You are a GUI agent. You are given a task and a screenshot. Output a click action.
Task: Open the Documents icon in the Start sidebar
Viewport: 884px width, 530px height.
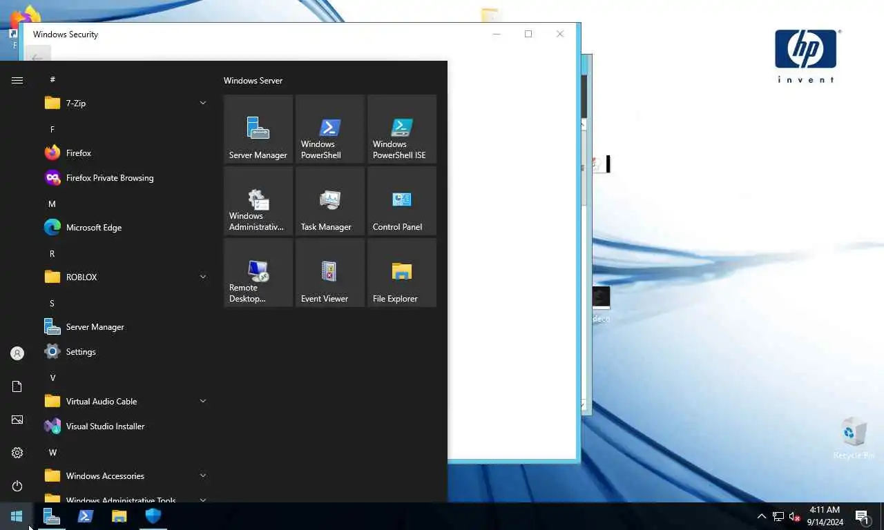tap(17, 386)
